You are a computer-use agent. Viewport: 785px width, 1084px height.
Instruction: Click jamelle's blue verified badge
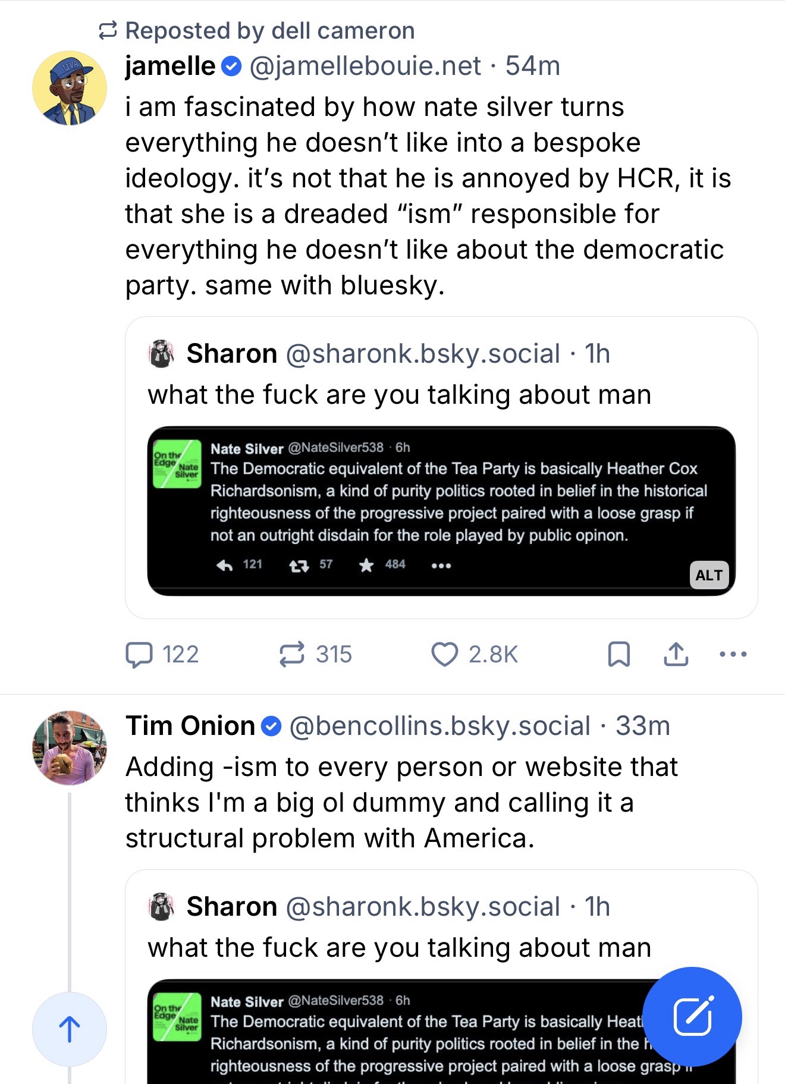tap(231, 66)
